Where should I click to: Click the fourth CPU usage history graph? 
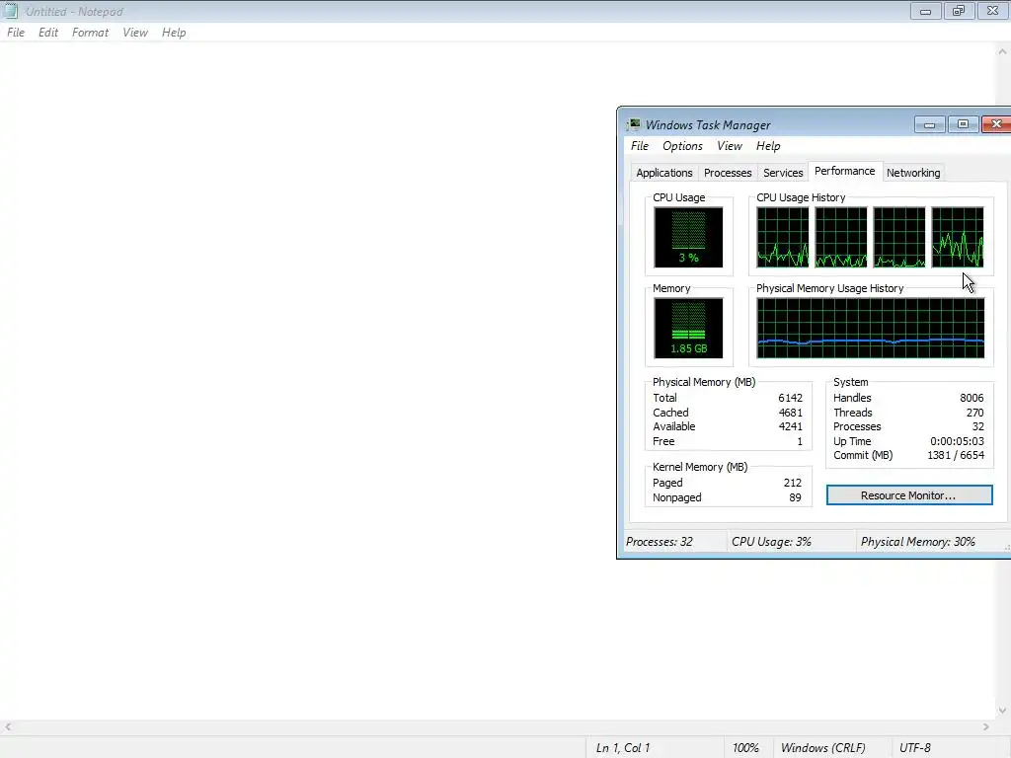pyautogui.click(x=958, y=237)
